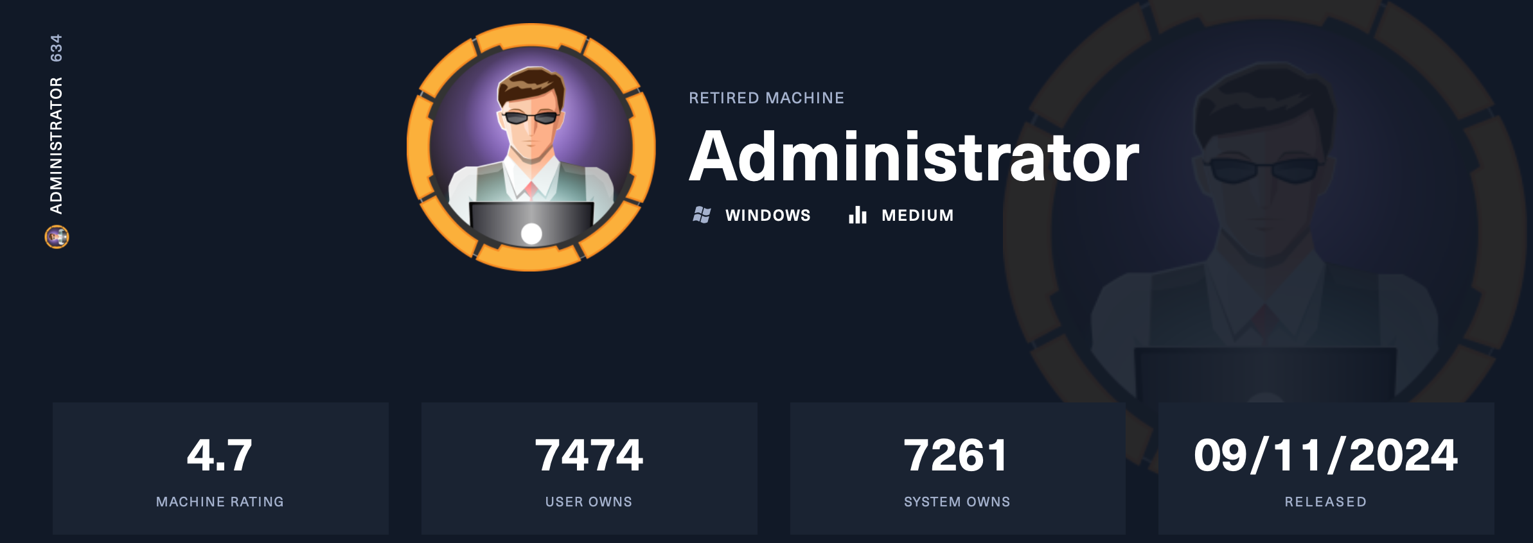Screen dimensions: 1533x543
Task: Open the 4.7 Machine Rating card
Action: pos(220,469)
